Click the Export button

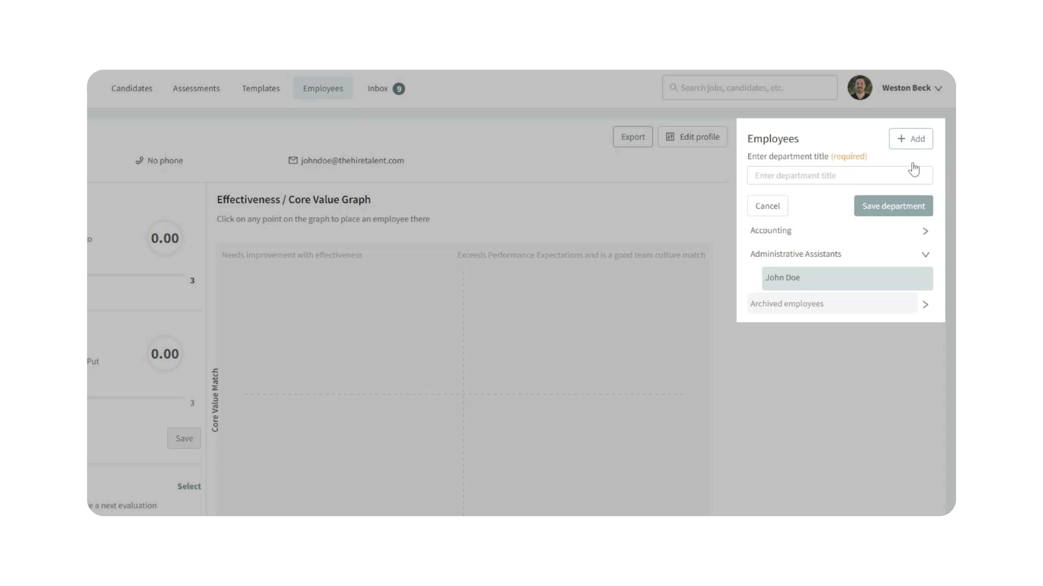632,137
